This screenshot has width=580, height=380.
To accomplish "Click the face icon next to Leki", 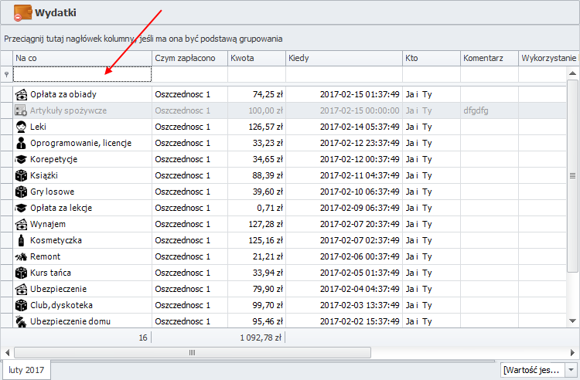I will click(x=22, y=127).
